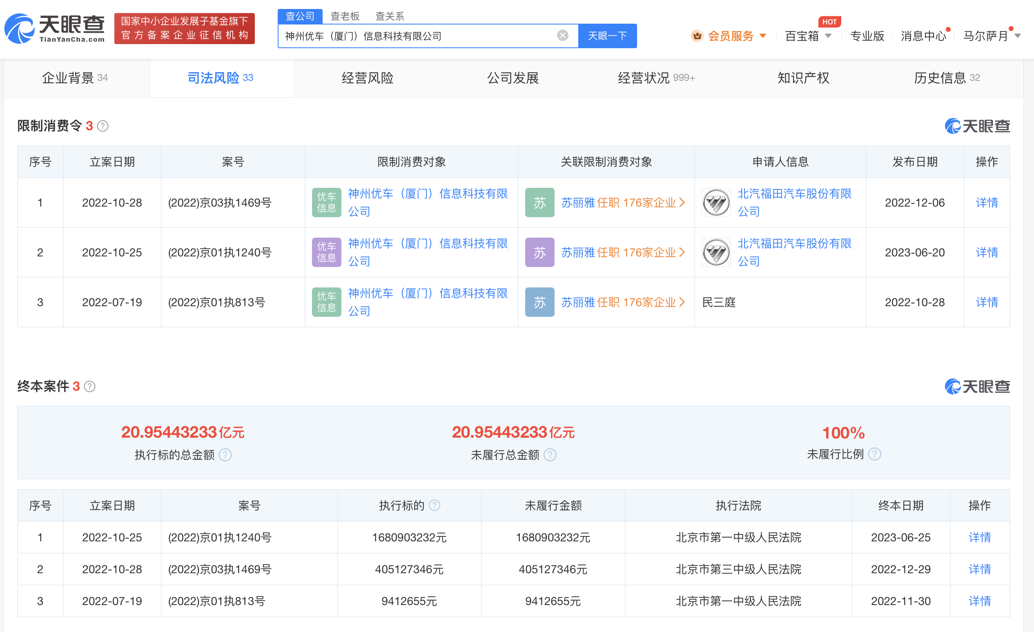Click 天眼一下 search button

pyautogui.click(x=607, y=36)
